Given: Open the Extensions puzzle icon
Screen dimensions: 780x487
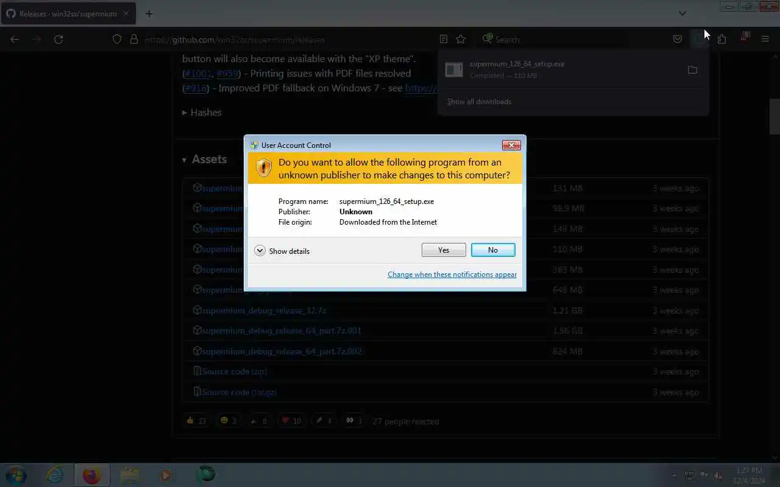Looking at the screenshot, I should (x=722, y=39).
